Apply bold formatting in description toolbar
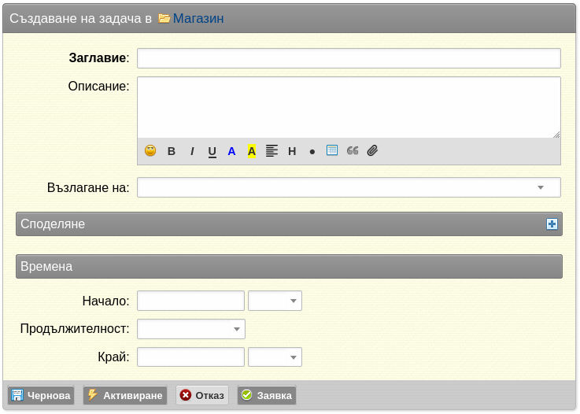580x414 pixels. [x=172, y=151]
